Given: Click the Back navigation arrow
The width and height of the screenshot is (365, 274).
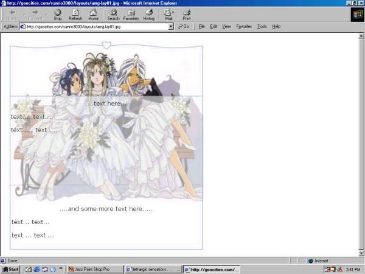Looking at the screenshot, I should point(13,15).
